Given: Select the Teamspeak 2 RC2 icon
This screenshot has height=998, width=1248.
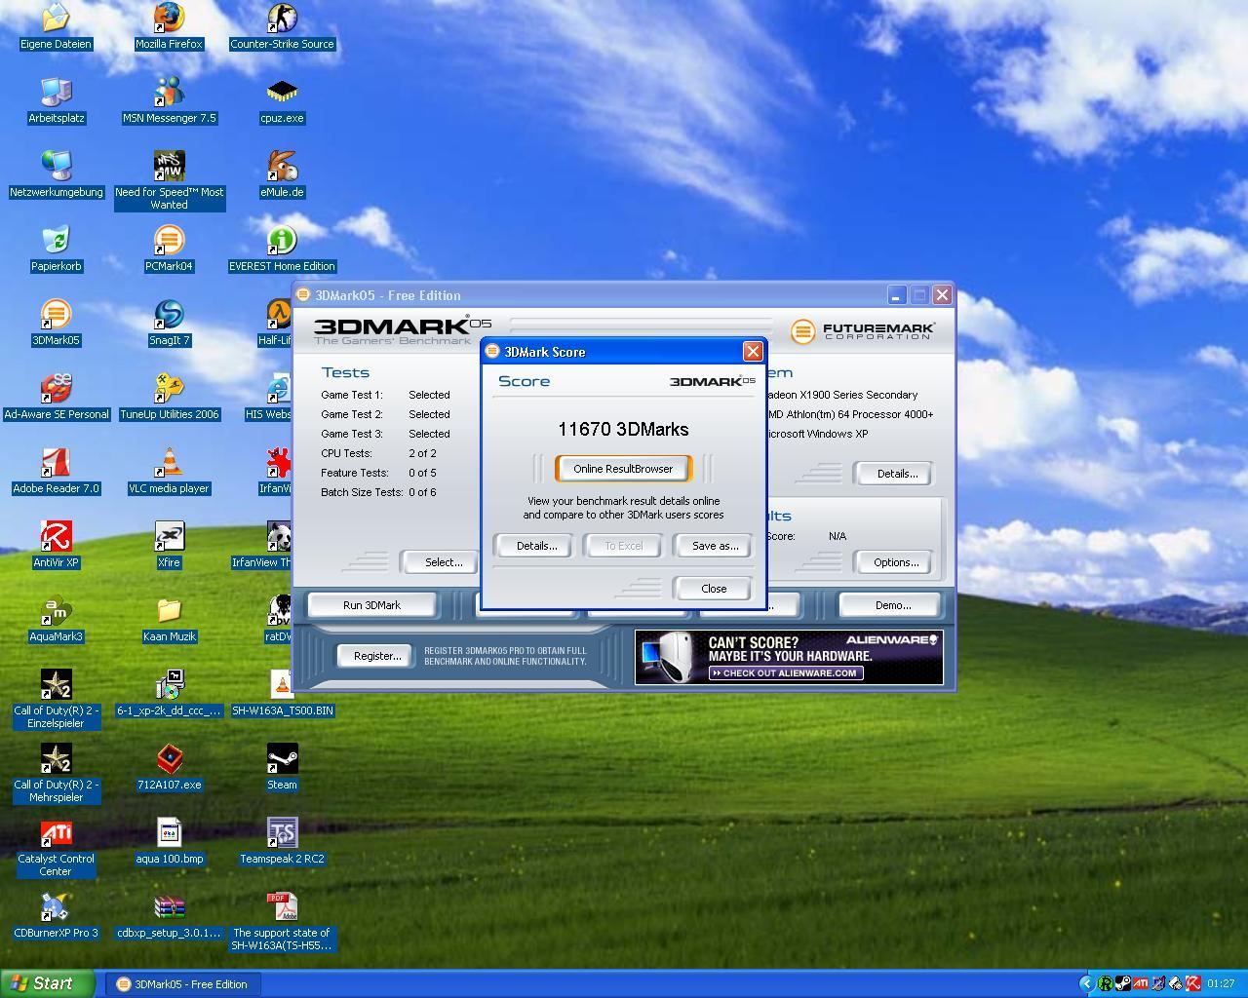Looking at the screenshot, I should tap(282, 832).
